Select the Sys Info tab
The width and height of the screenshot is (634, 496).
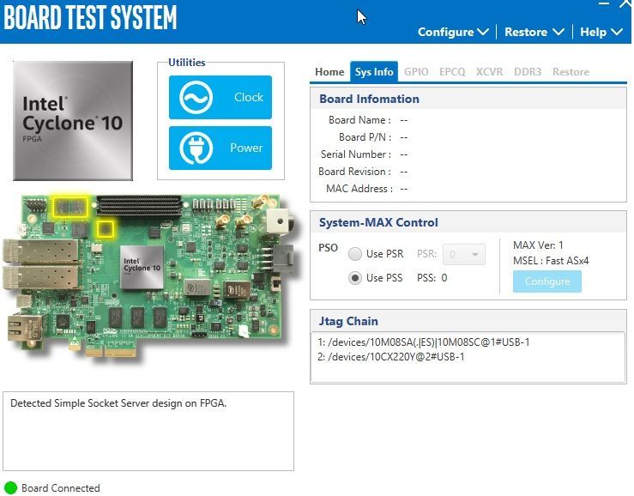point(374,72)
